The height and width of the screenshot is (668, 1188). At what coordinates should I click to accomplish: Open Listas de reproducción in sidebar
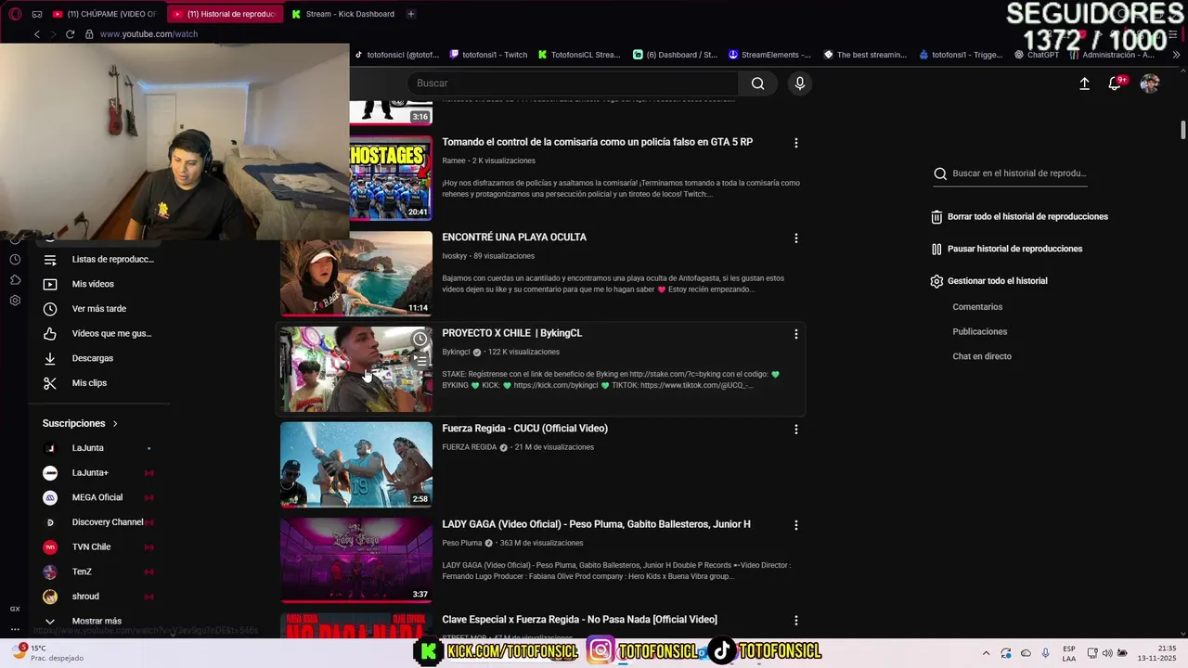[99, 260]
